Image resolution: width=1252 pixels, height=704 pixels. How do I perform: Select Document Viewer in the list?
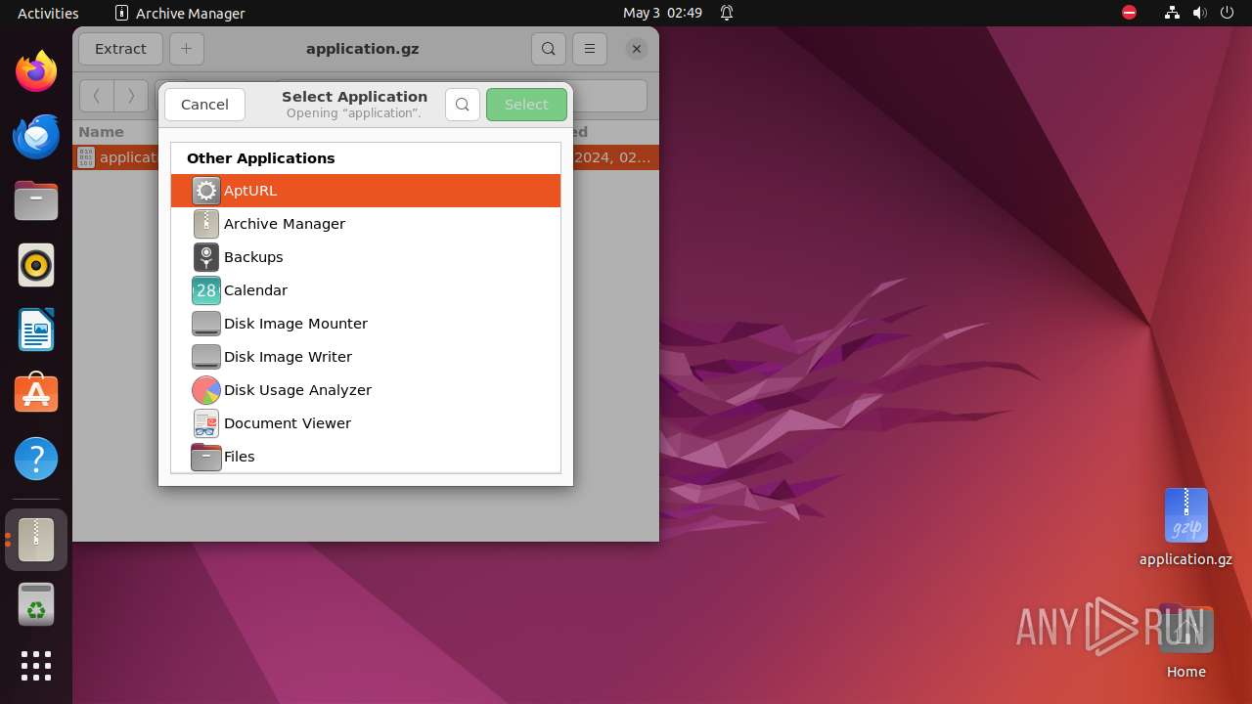pyautogui.click(x=366, y=423)
